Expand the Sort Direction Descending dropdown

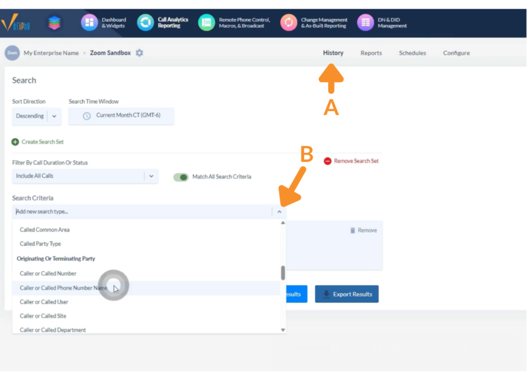pos(54,116)
